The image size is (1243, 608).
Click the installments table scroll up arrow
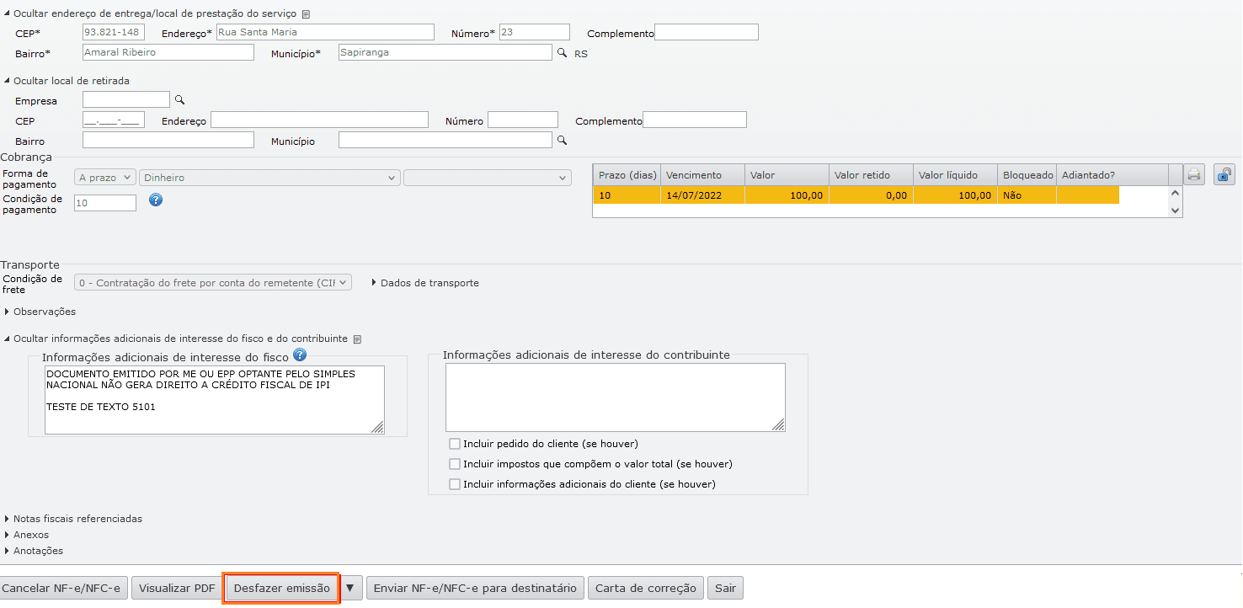coord(1176,194)
